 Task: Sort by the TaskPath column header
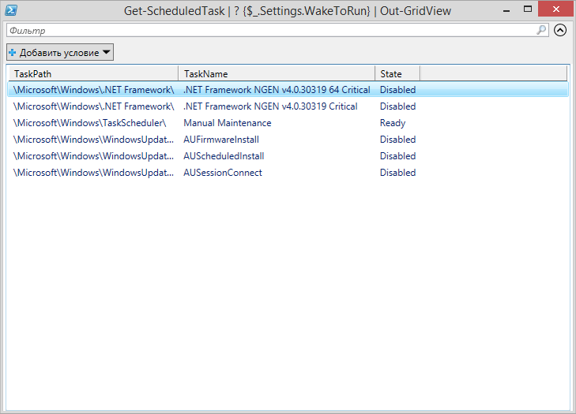pyautogui.click(x=94, y=73)
